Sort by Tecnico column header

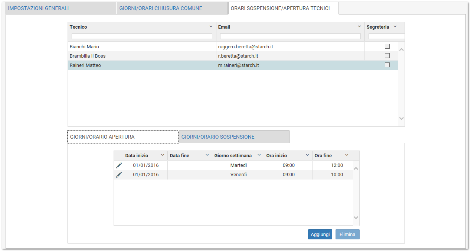[x=78, y=27]
